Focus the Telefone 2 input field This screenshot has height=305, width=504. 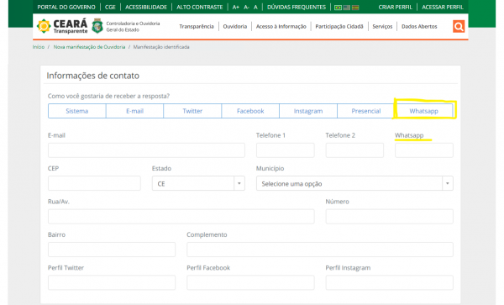tap(354, 150)
